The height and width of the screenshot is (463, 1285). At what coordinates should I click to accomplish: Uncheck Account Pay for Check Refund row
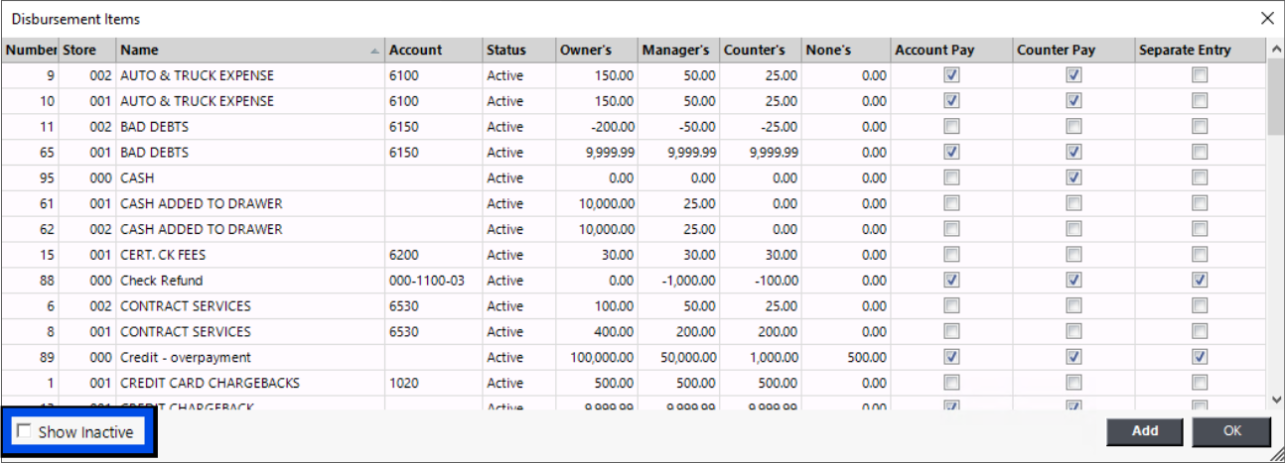point(951,281)
